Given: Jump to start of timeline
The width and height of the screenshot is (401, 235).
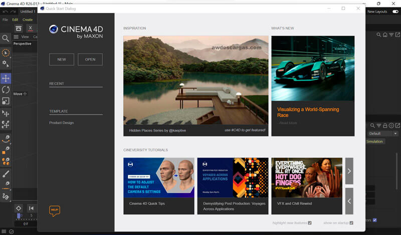Looking at the screenshot, I should coord(31,208).
